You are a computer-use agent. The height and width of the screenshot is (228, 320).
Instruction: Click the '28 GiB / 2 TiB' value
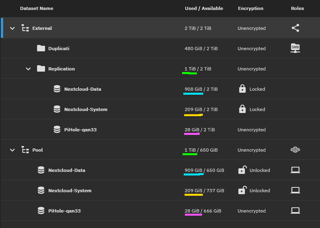tap(200, 130)
